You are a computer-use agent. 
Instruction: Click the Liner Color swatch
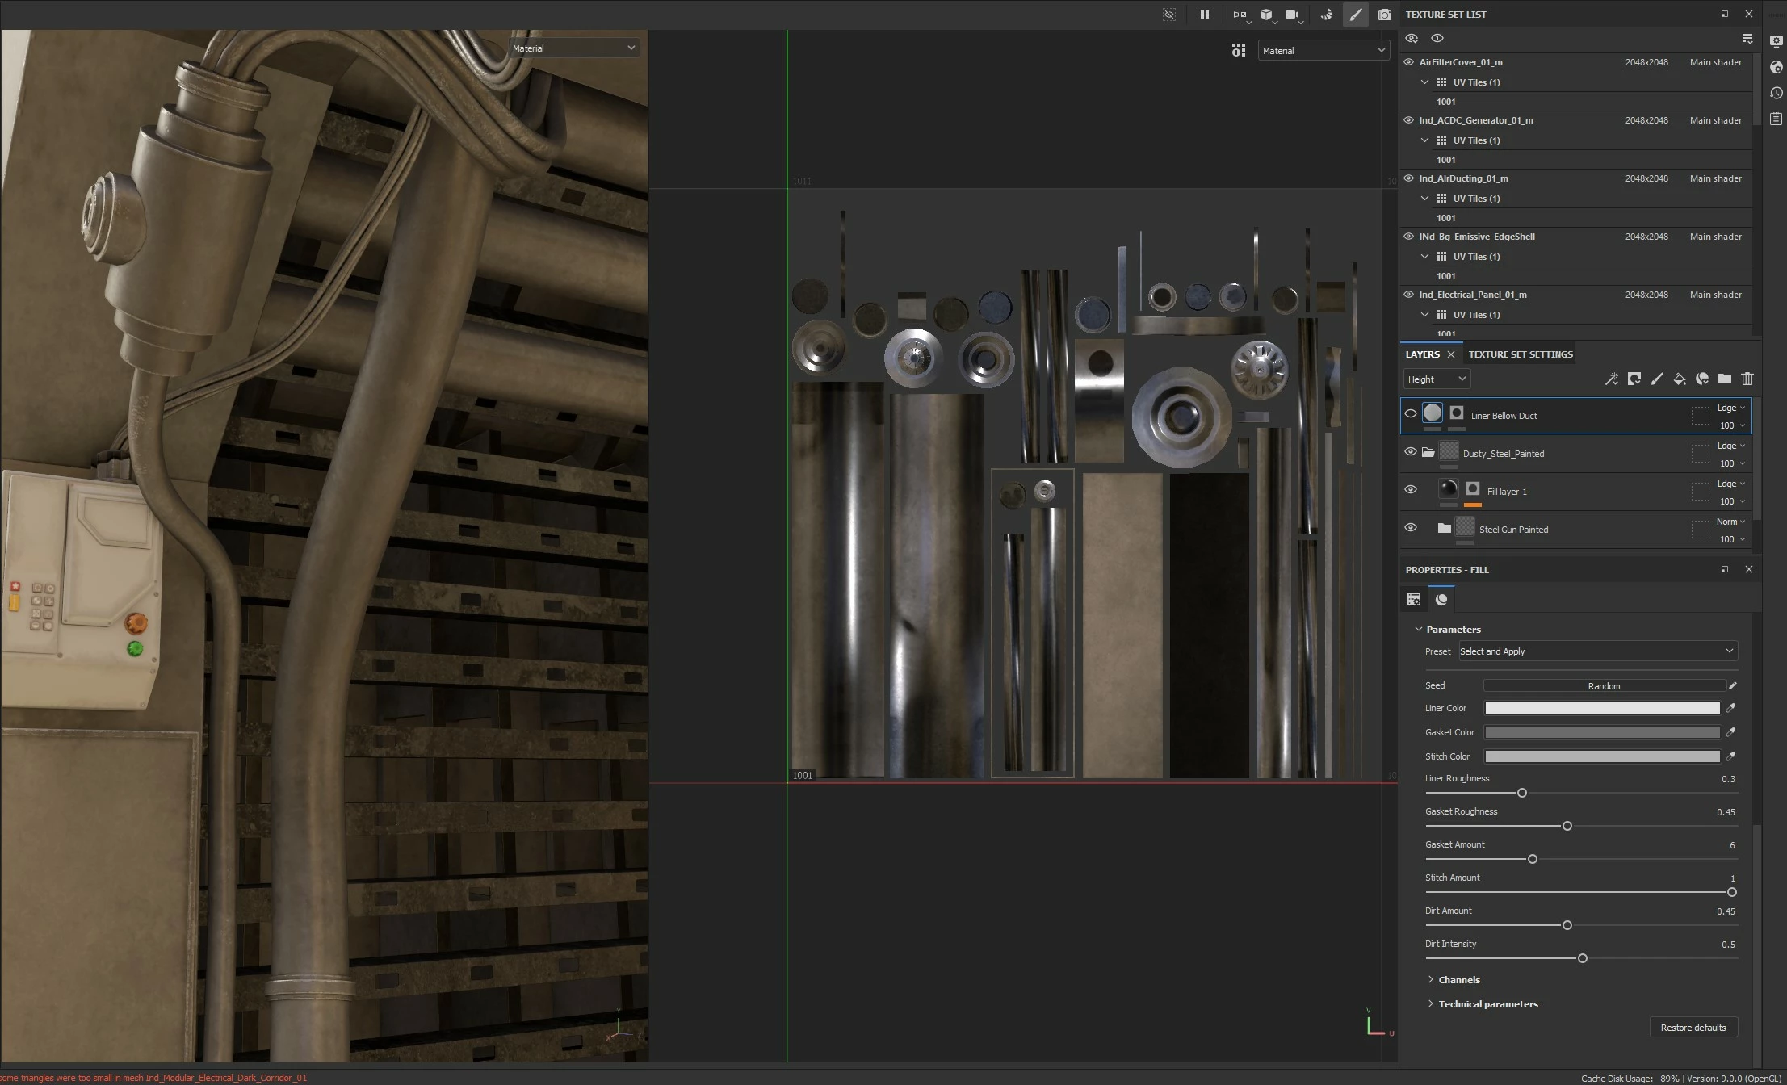1602,708
